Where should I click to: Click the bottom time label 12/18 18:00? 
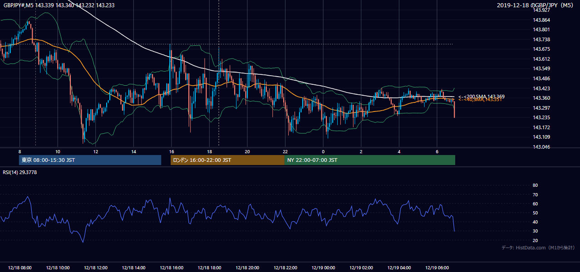tap(209, 268)
